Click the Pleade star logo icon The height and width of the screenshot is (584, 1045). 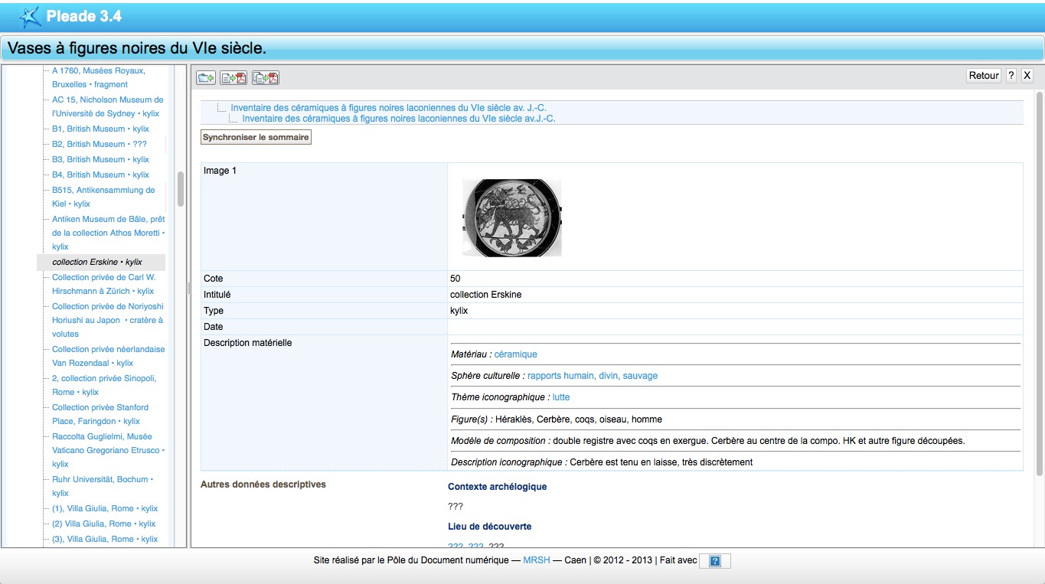[30, 16]
